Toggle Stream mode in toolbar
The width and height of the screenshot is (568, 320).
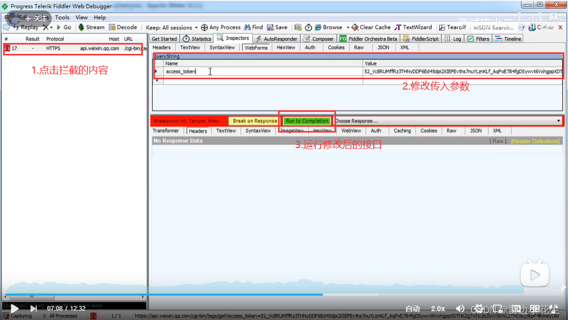91,27
